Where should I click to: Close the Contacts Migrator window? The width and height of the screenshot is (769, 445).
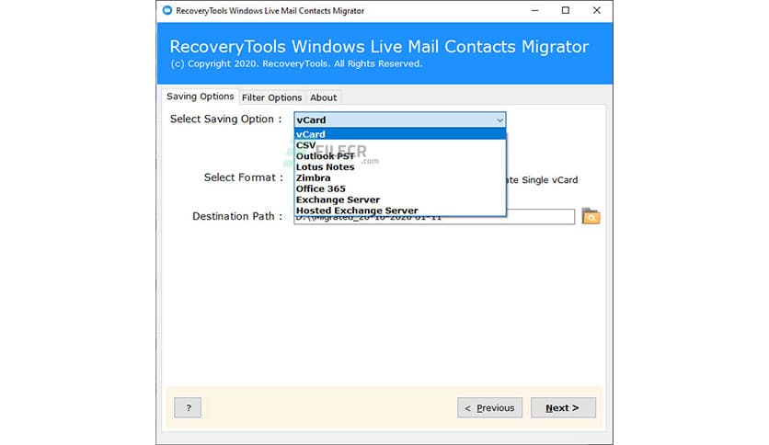point(596,10)
